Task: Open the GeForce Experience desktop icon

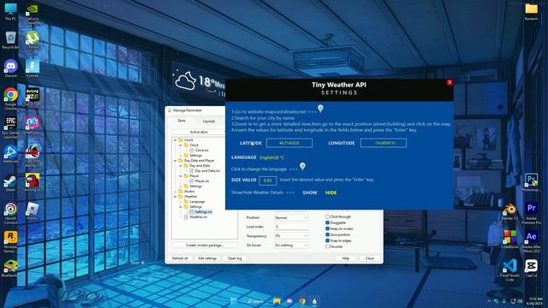Action: click(33, 14)
